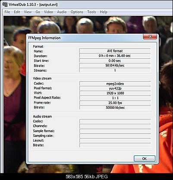Click the Format Name field showing AVI format
The height and width of the screenshot is (180, 173).
coord(115,51)
